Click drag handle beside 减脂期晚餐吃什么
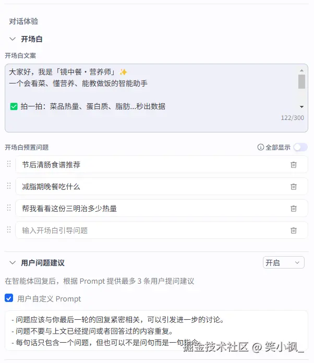Screen dimensions: 314x363 click(x=8, y=186)
